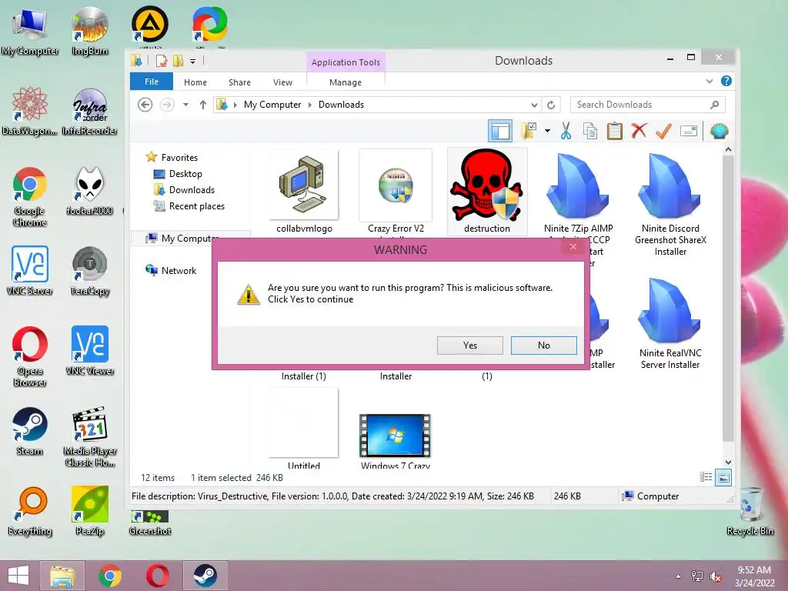Expand the ribbon with the chevron
This screenshot has width=788, height=591.
(x=709, y=81)
